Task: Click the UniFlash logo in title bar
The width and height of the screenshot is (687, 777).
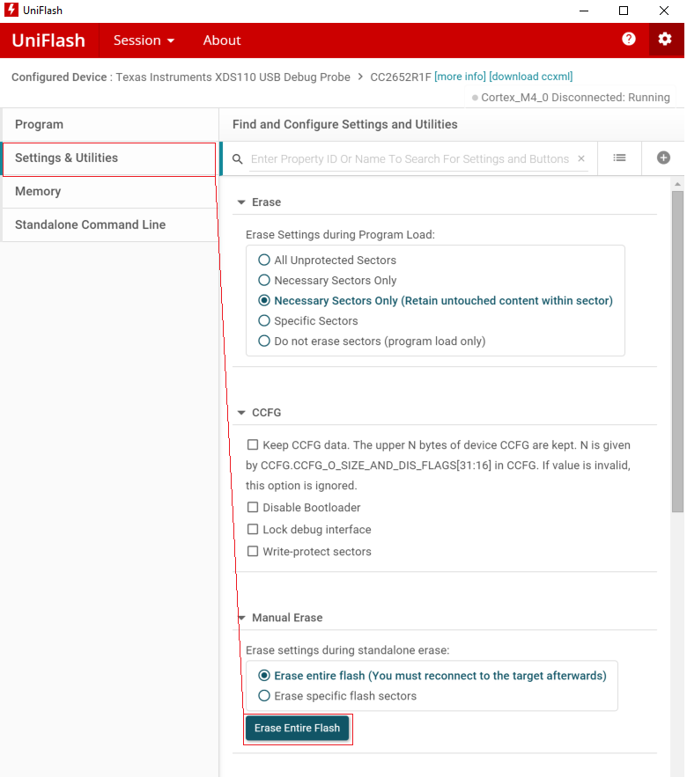Action: tap(11, 11)
